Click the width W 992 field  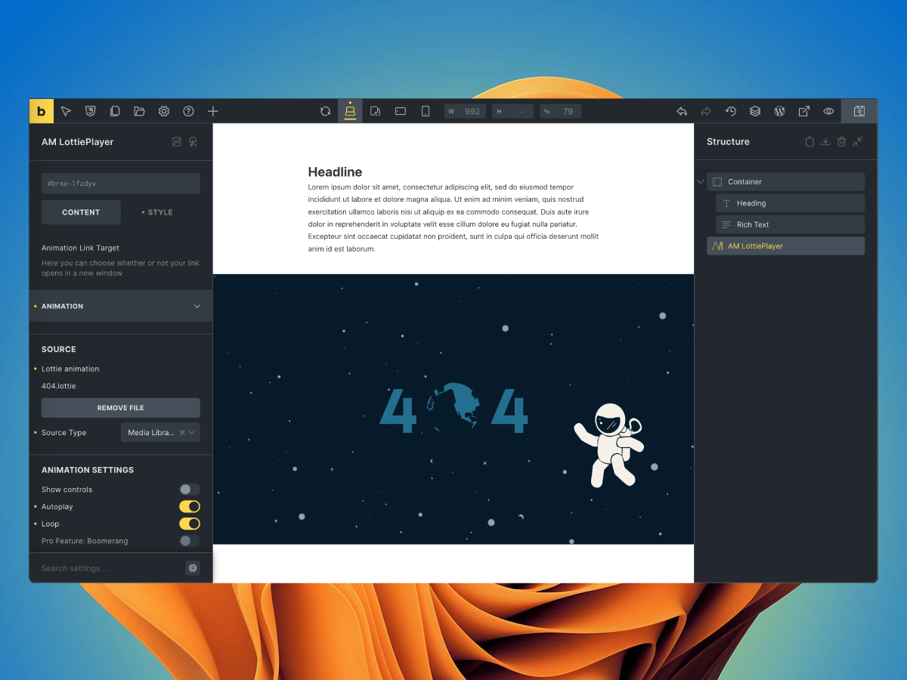tap(466, 111)
